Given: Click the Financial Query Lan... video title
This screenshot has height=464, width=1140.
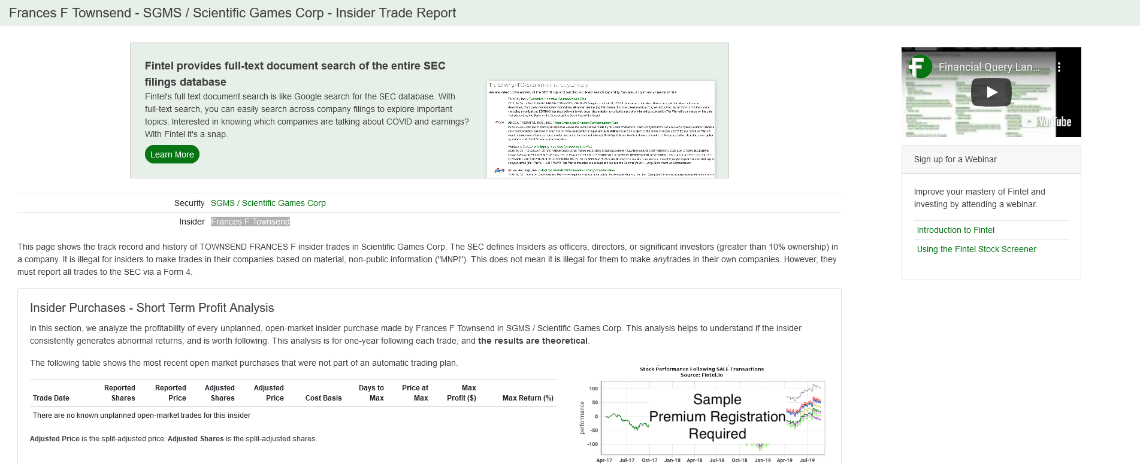Looking at the screenshot, I should click(x=989, y=67).
